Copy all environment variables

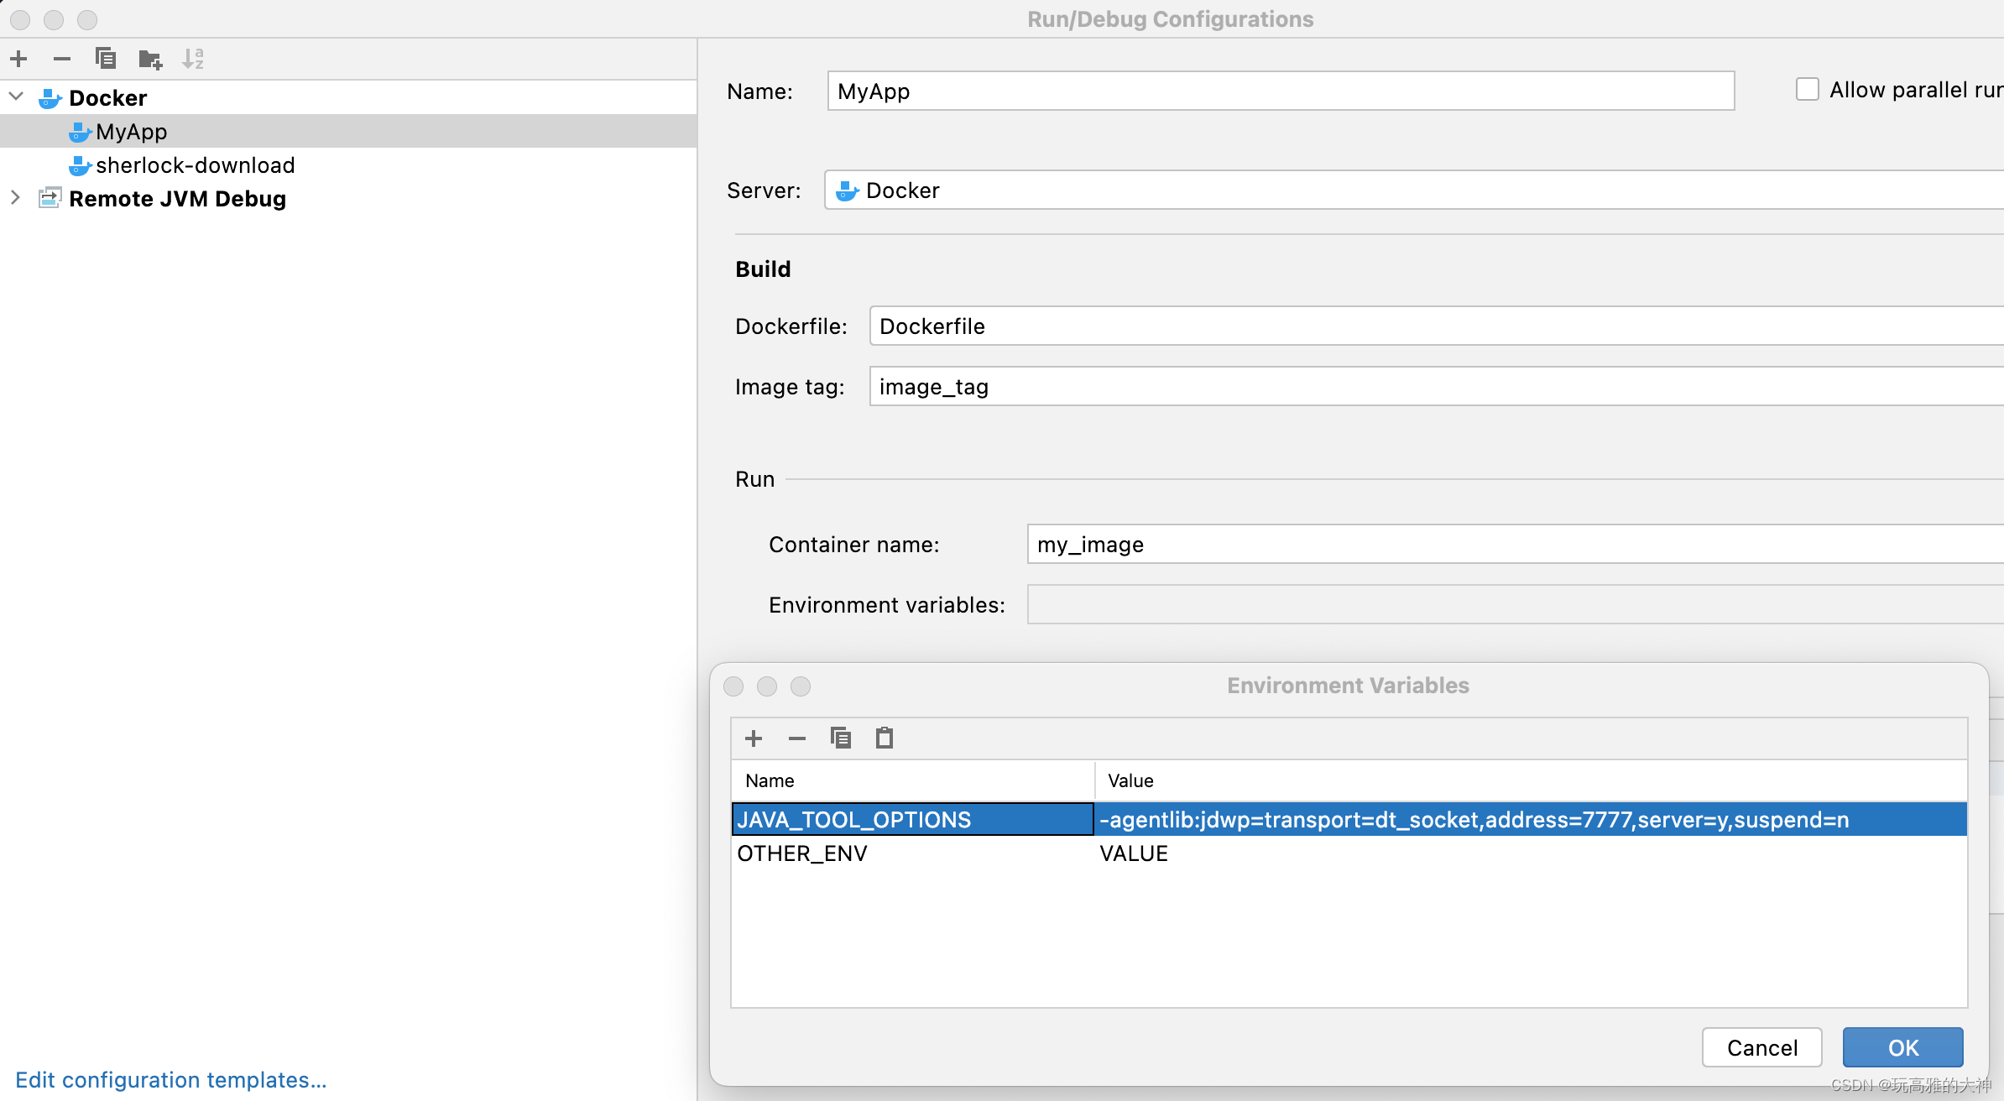pos(841,738)
